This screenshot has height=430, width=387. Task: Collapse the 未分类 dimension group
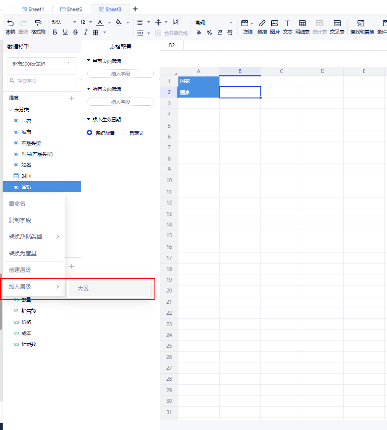10,110
